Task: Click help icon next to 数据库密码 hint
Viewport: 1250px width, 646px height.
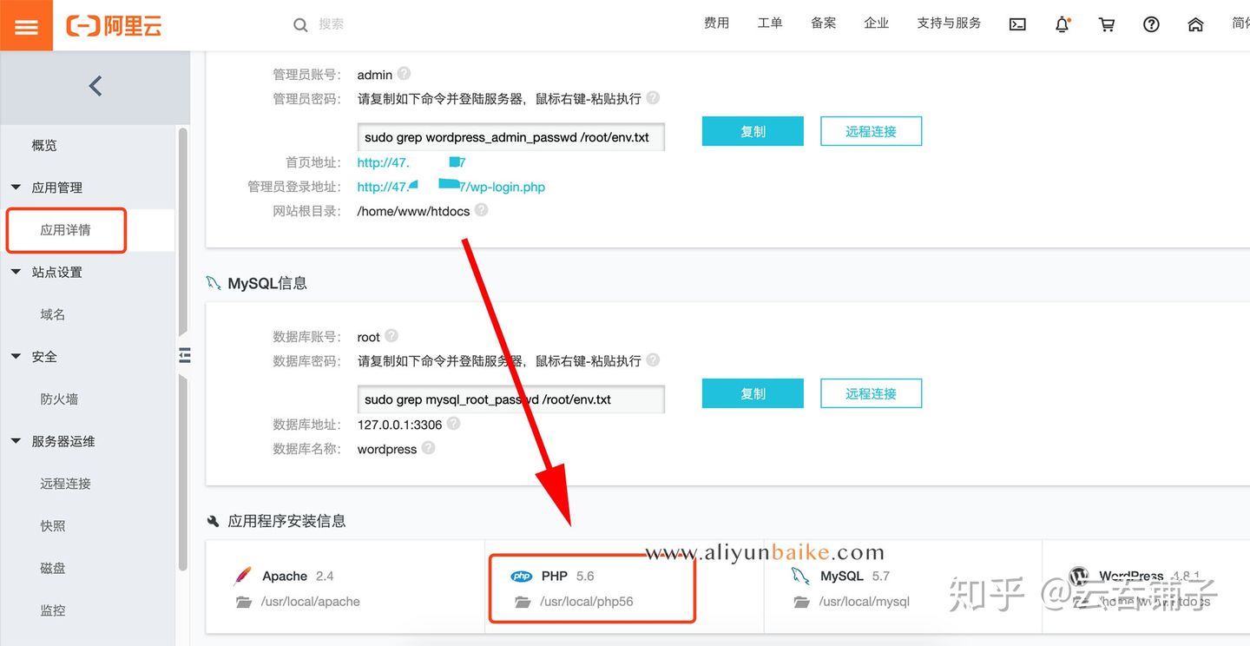Action: (x=653, y=359)
